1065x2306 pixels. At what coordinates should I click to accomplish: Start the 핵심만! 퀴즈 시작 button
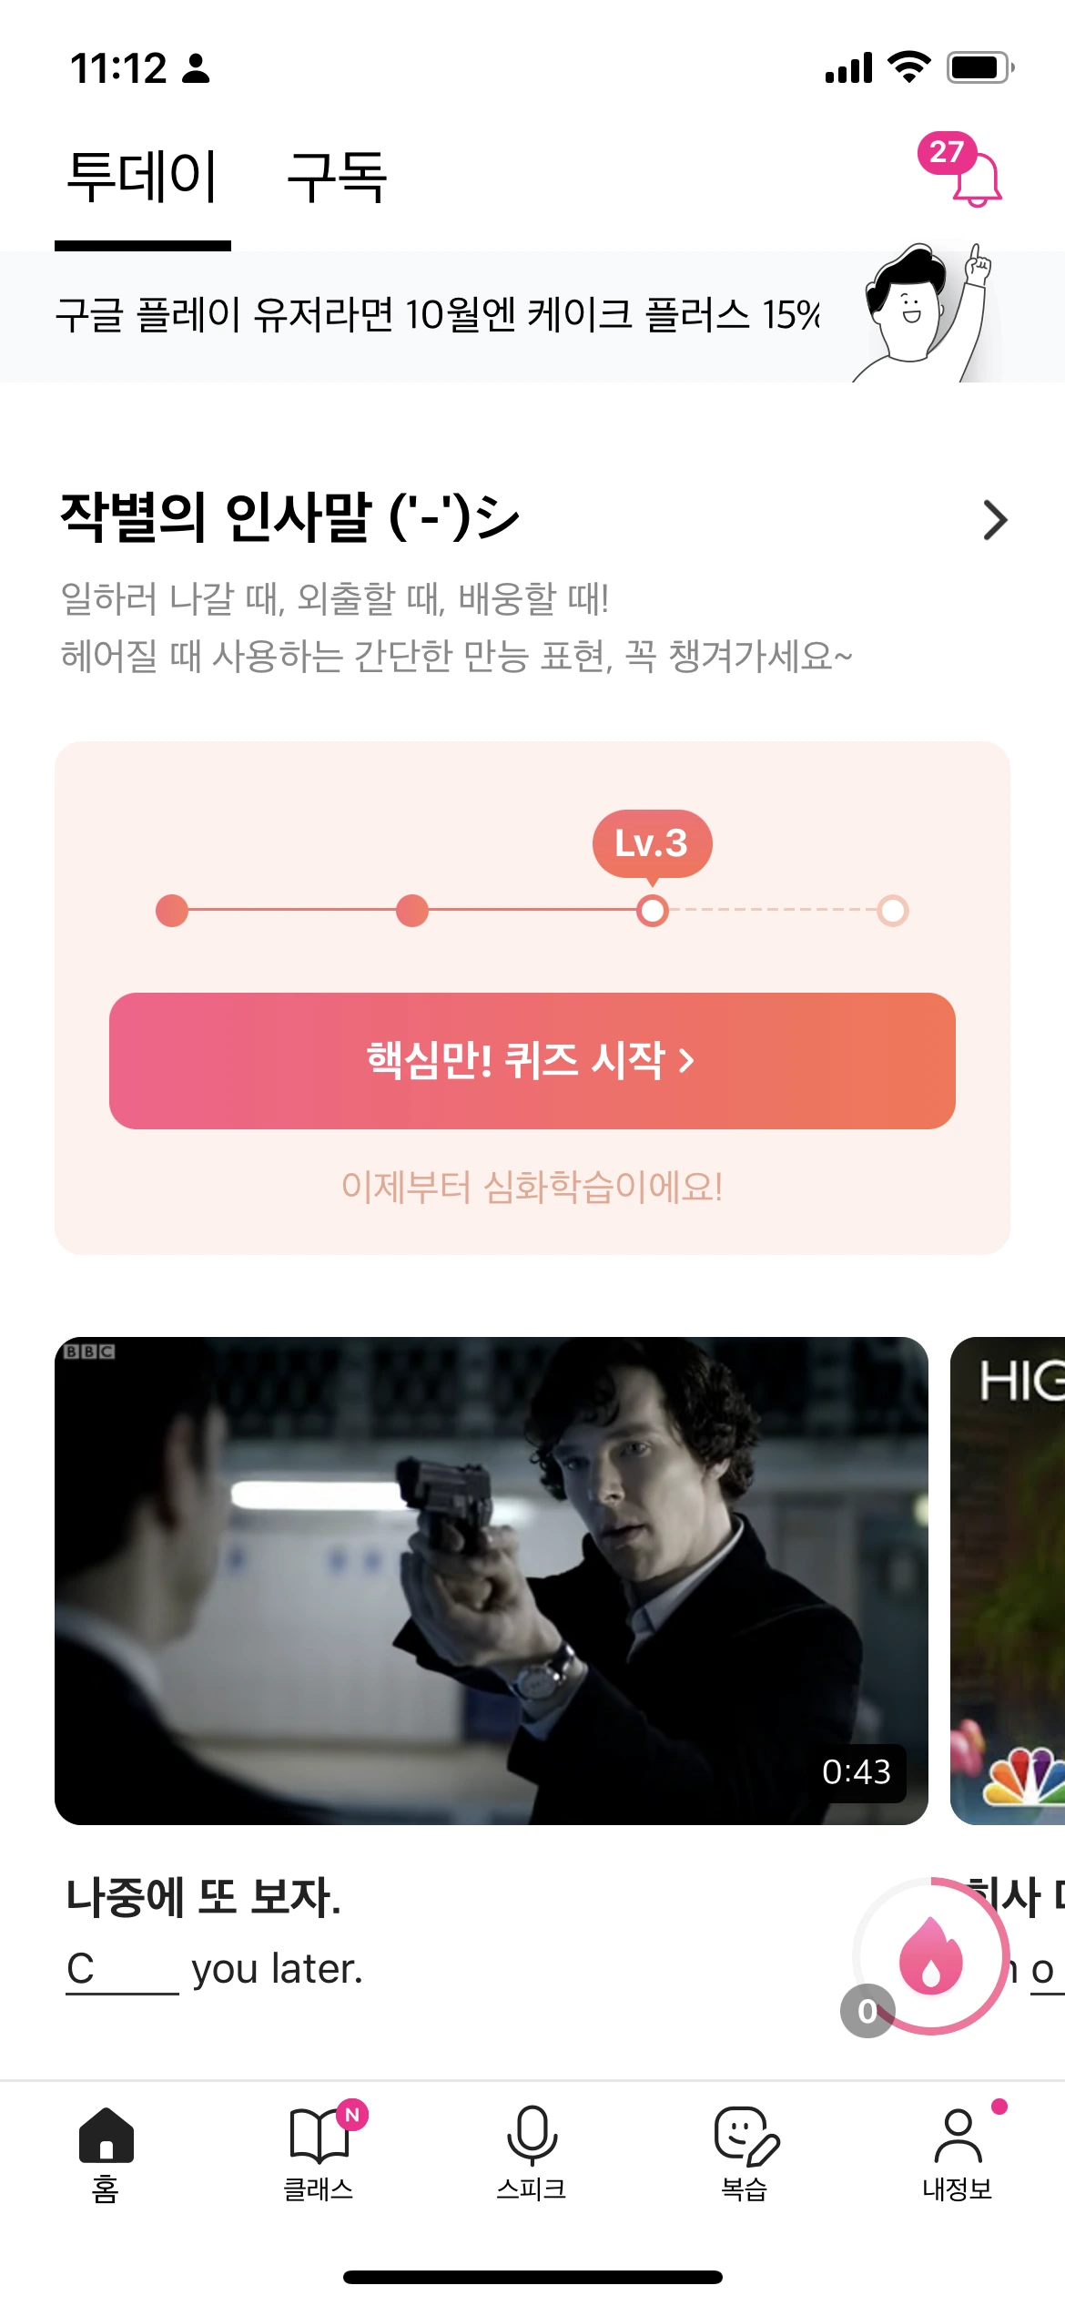pyautogui.click(x=532, y=1061)
